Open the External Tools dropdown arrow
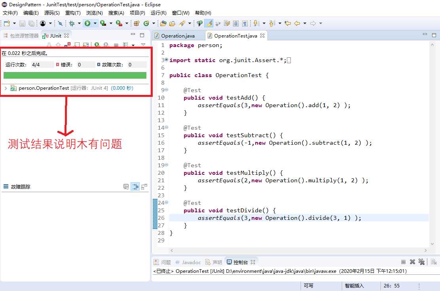440x291 pixels. (x=127, y=24)
